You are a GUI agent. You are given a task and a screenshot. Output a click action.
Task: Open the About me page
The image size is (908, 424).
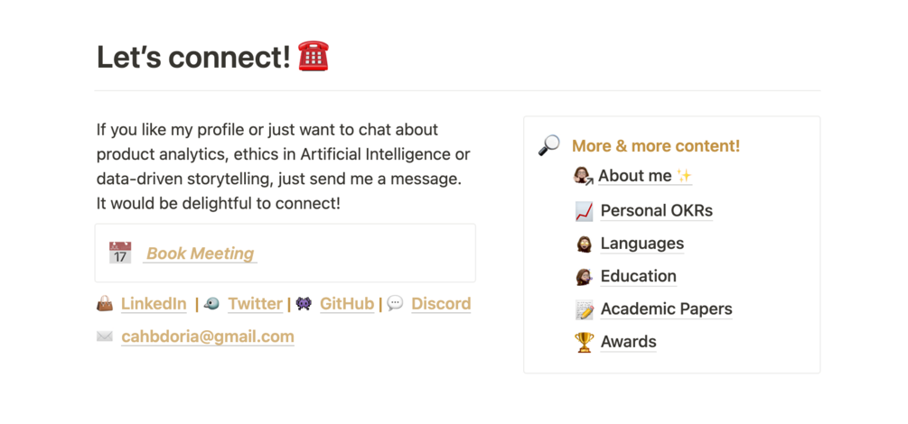click(x=635, y=175)
